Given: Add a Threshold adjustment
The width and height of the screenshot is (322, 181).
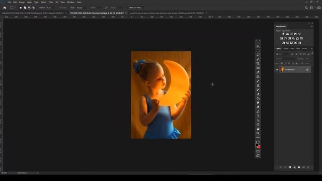Looking at the screenshot, I should (x=291, y=43).
